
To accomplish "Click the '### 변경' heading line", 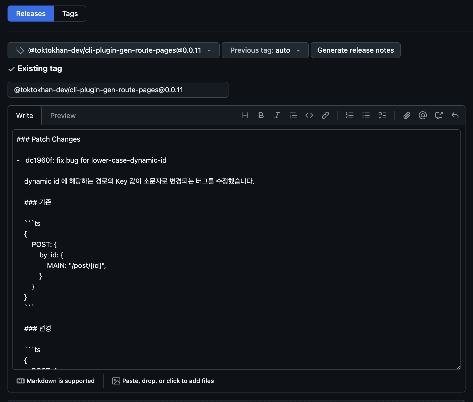I will pyautogui.click(x=38, y=329).
